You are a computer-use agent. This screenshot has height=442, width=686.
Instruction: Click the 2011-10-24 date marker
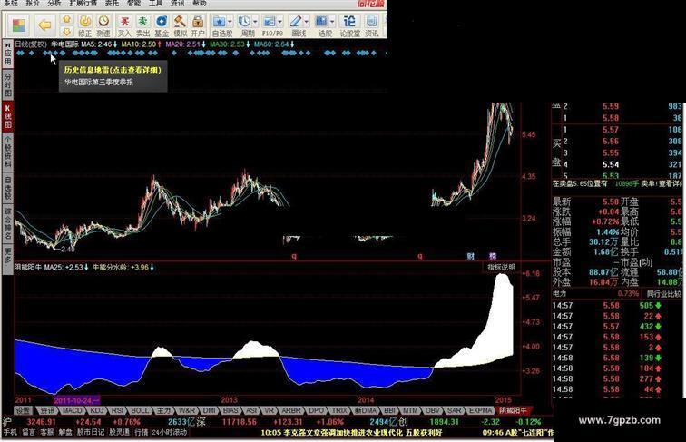coord(76,400)
